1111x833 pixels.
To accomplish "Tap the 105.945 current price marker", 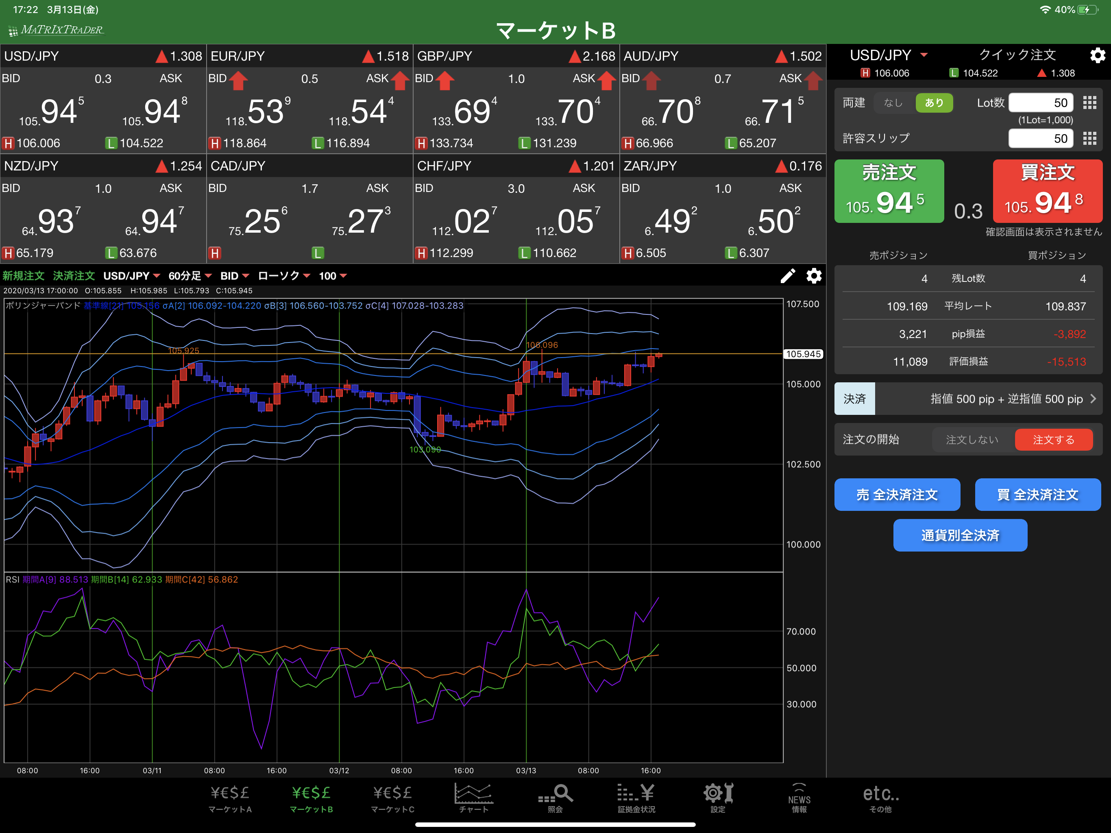I will (803, 354).
